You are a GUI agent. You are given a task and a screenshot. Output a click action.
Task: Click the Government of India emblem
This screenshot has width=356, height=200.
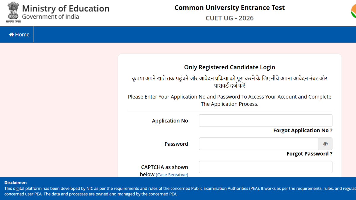(x=13, y=12)
